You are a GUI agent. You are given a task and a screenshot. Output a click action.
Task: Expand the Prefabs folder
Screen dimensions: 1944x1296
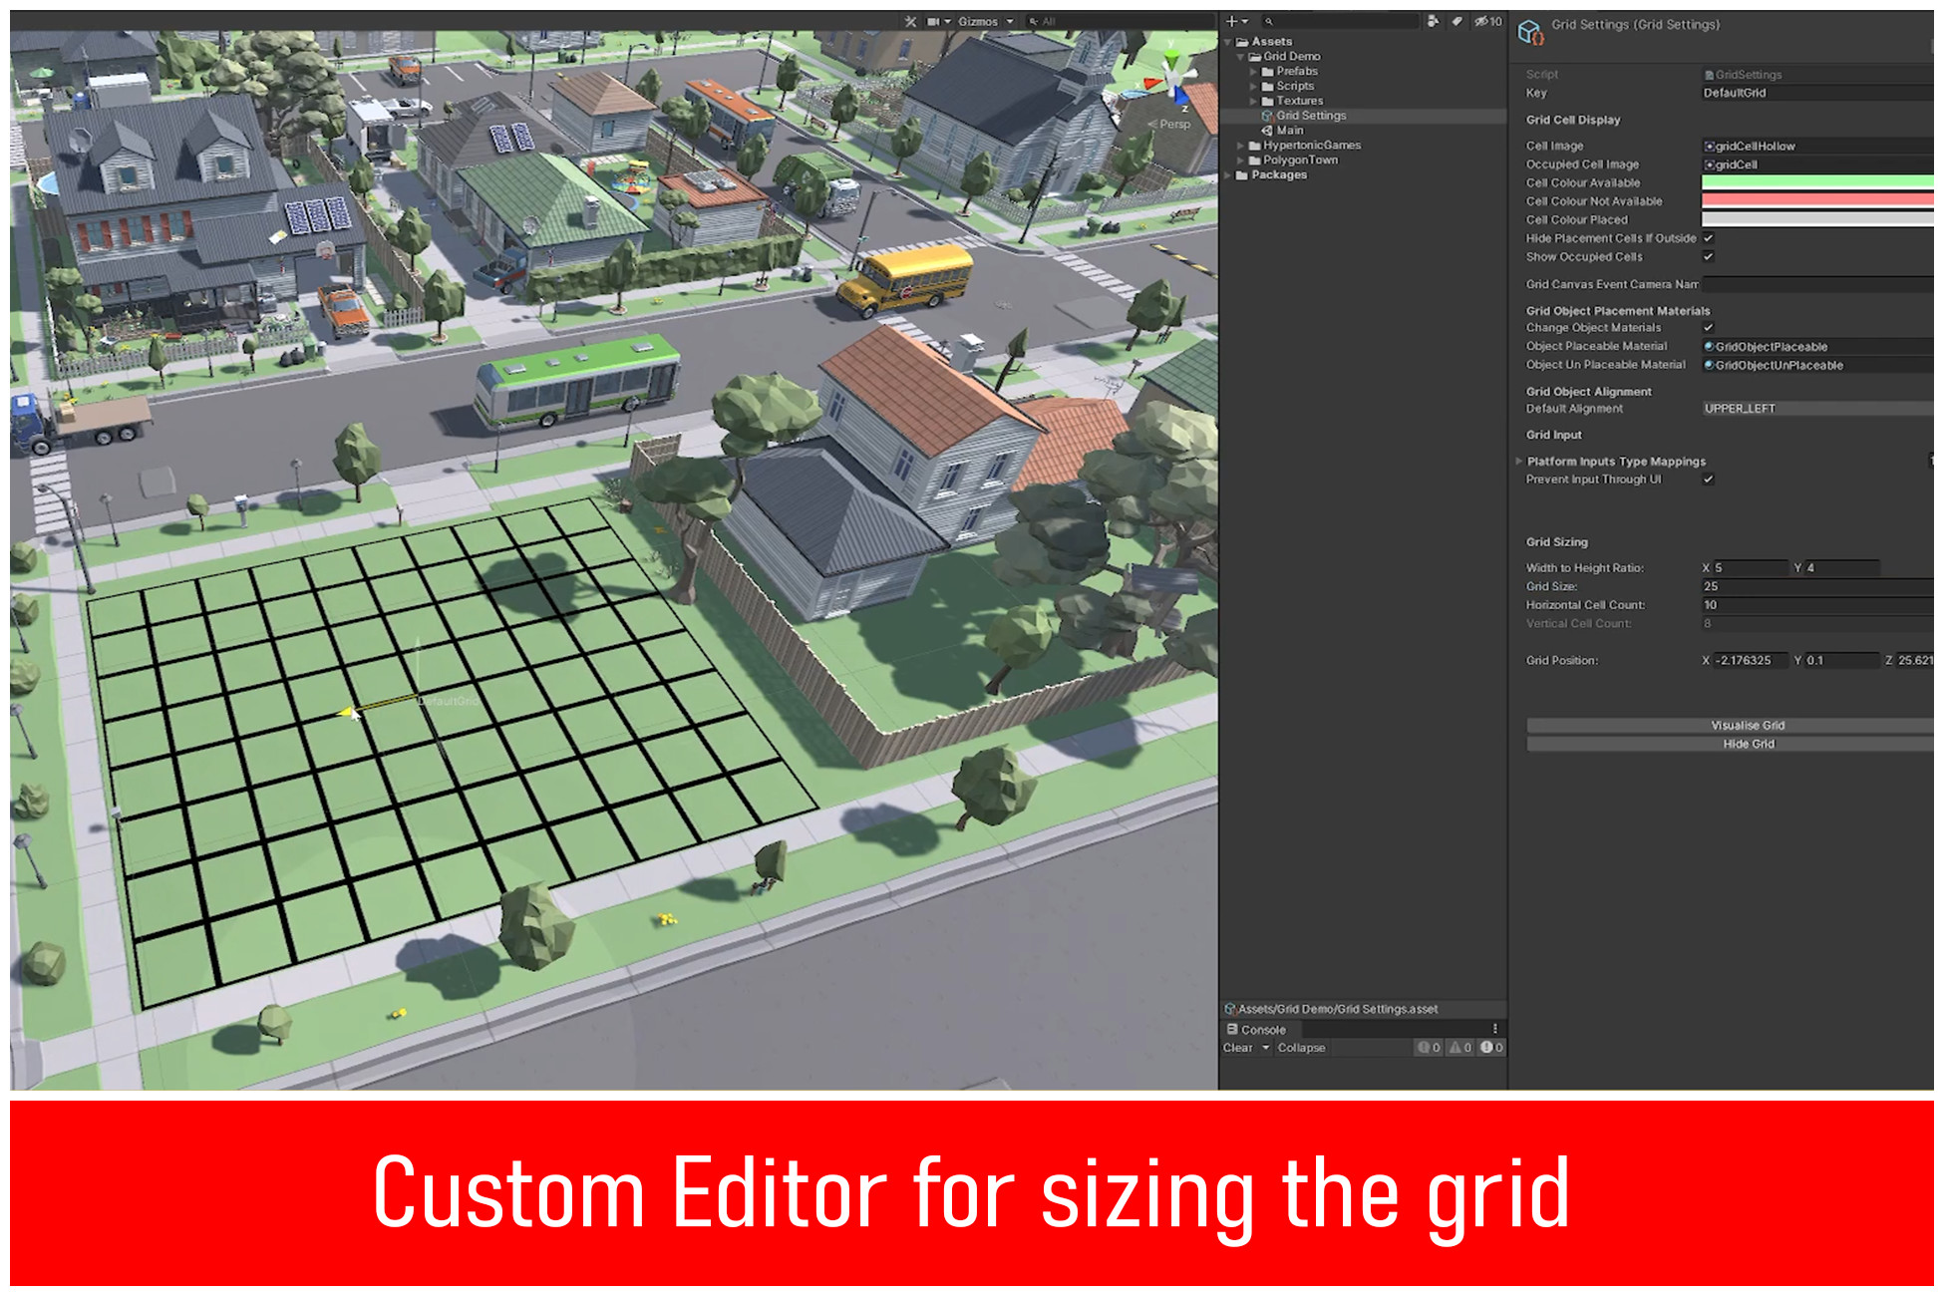click(x=1254, y=71)
